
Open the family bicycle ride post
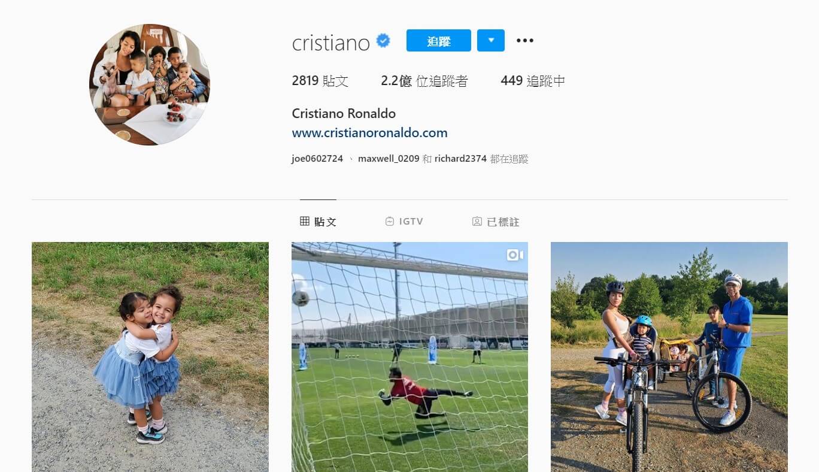(669, 357)
